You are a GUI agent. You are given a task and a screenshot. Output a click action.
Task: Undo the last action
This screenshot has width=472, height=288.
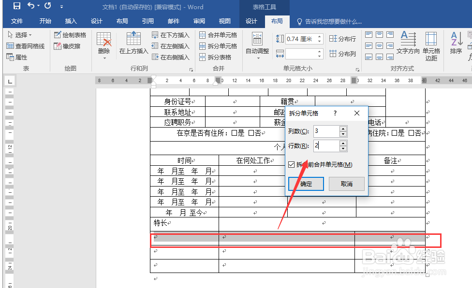click(30, 6)
